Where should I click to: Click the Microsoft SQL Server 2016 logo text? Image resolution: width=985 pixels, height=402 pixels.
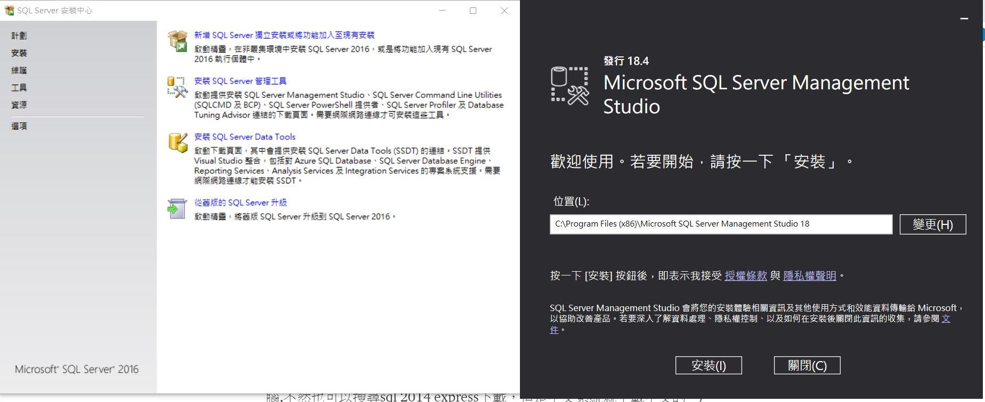77,369
